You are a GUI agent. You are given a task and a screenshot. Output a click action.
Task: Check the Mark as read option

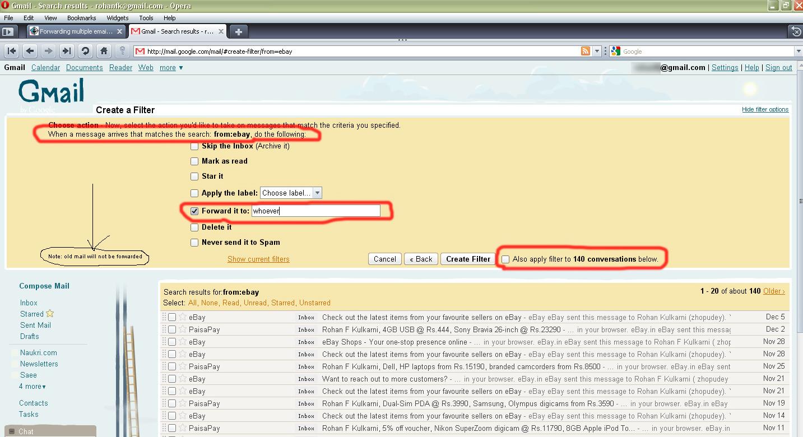tap(194, 161)
